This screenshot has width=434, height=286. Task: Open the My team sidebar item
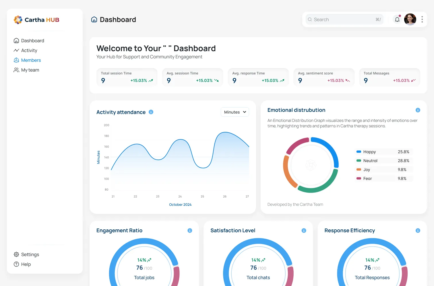[x=26, y=70]
